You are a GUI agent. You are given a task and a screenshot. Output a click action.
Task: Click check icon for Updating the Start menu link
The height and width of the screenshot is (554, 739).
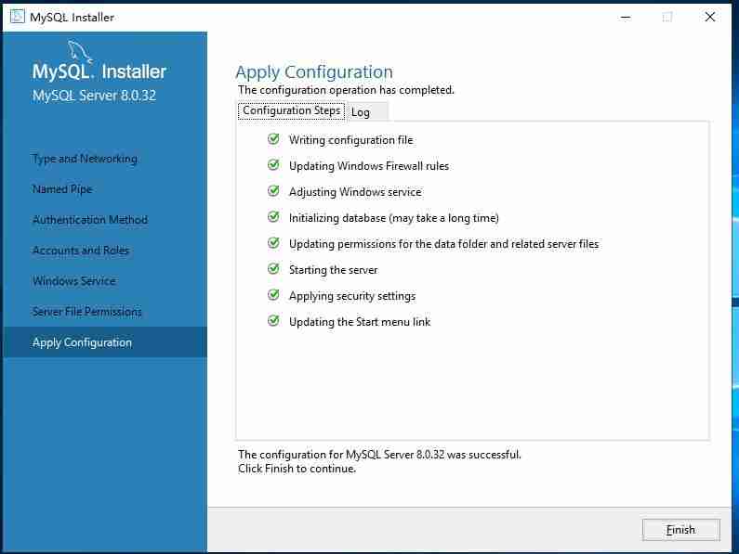pos(273,321)
